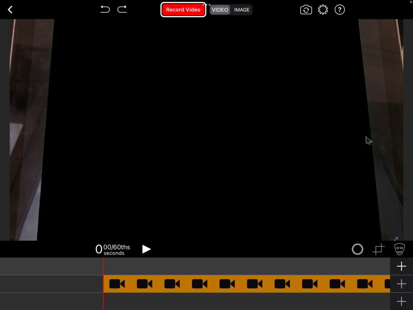Redo the previous action

point(122,9)
